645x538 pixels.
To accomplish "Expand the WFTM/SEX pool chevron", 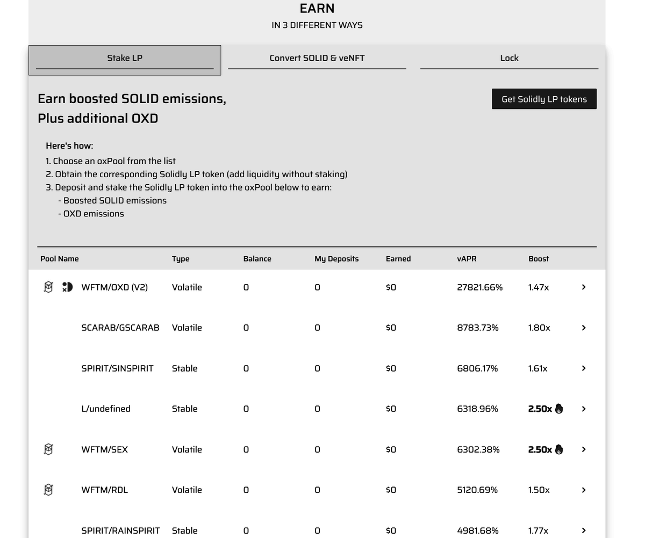I will point(584,449).
